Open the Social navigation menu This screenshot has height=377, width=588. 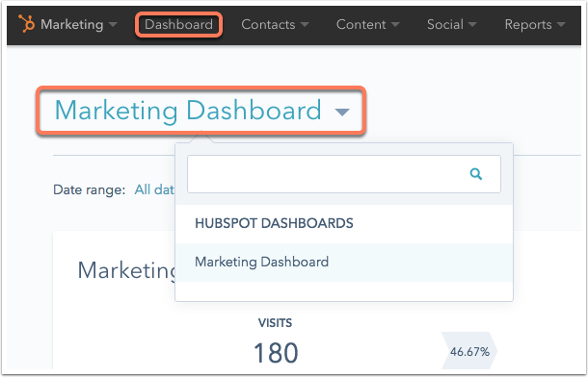(x=451, y=25)
